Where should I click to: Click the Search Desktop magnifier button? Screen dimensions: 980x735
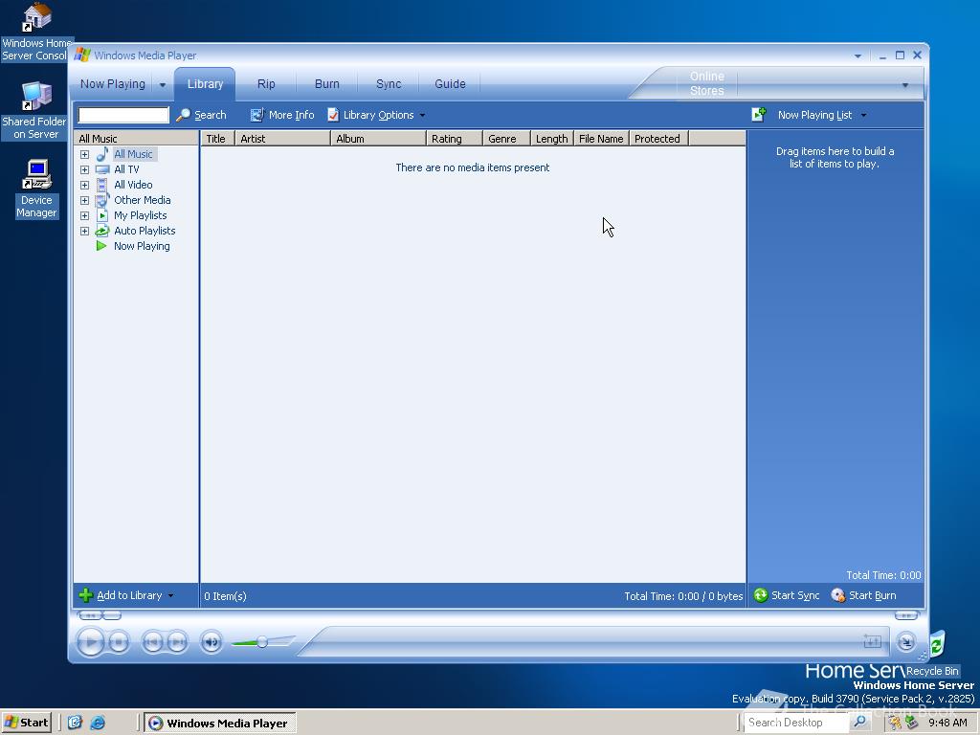[860, 723]
